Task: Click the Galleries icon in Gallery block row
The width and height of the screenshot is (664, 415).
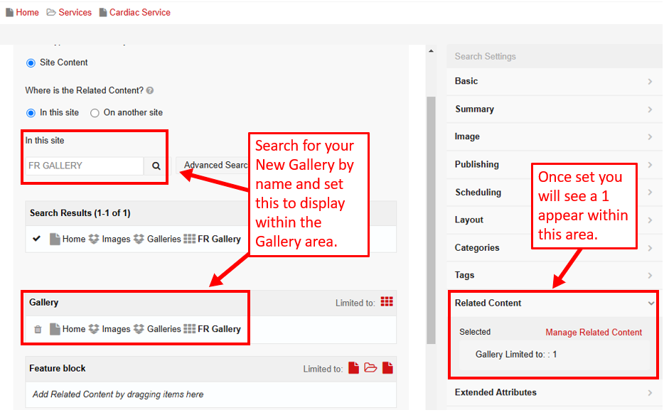Action: (139, 329)
